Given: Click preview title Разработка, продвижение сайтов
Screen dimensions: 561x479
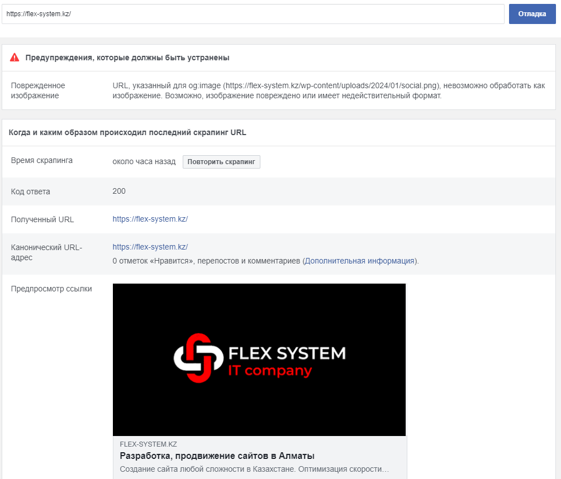Looking at the screenshot, I should [x=217, y=456].
